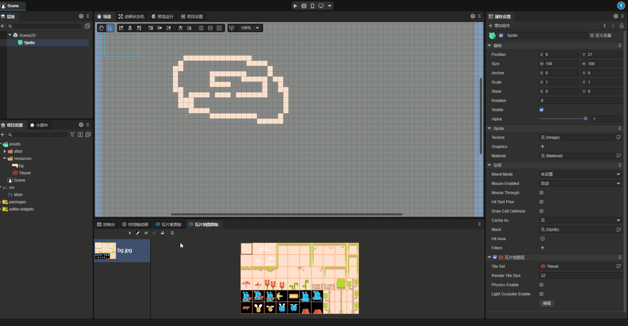Toggle the Visible checkbox

click(x=542, y=110)
